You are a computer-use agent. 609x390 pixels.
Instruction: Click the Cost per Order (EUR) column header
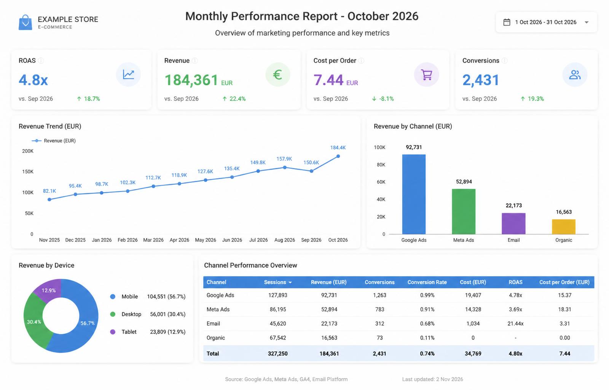(564, 282)
